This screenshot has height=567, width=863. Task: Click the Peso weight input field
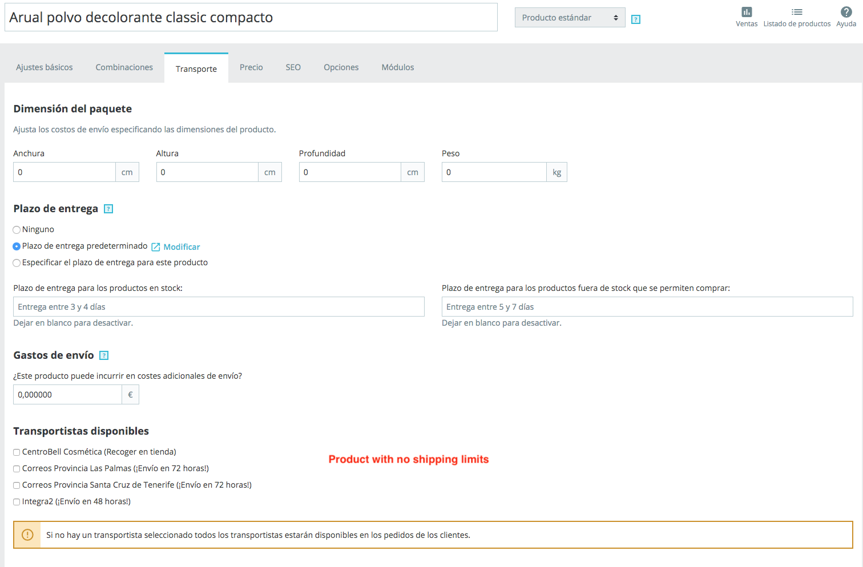pyautogui.click(x=494, y=172)
